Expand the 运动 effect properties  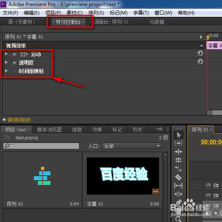click(6, 54)
